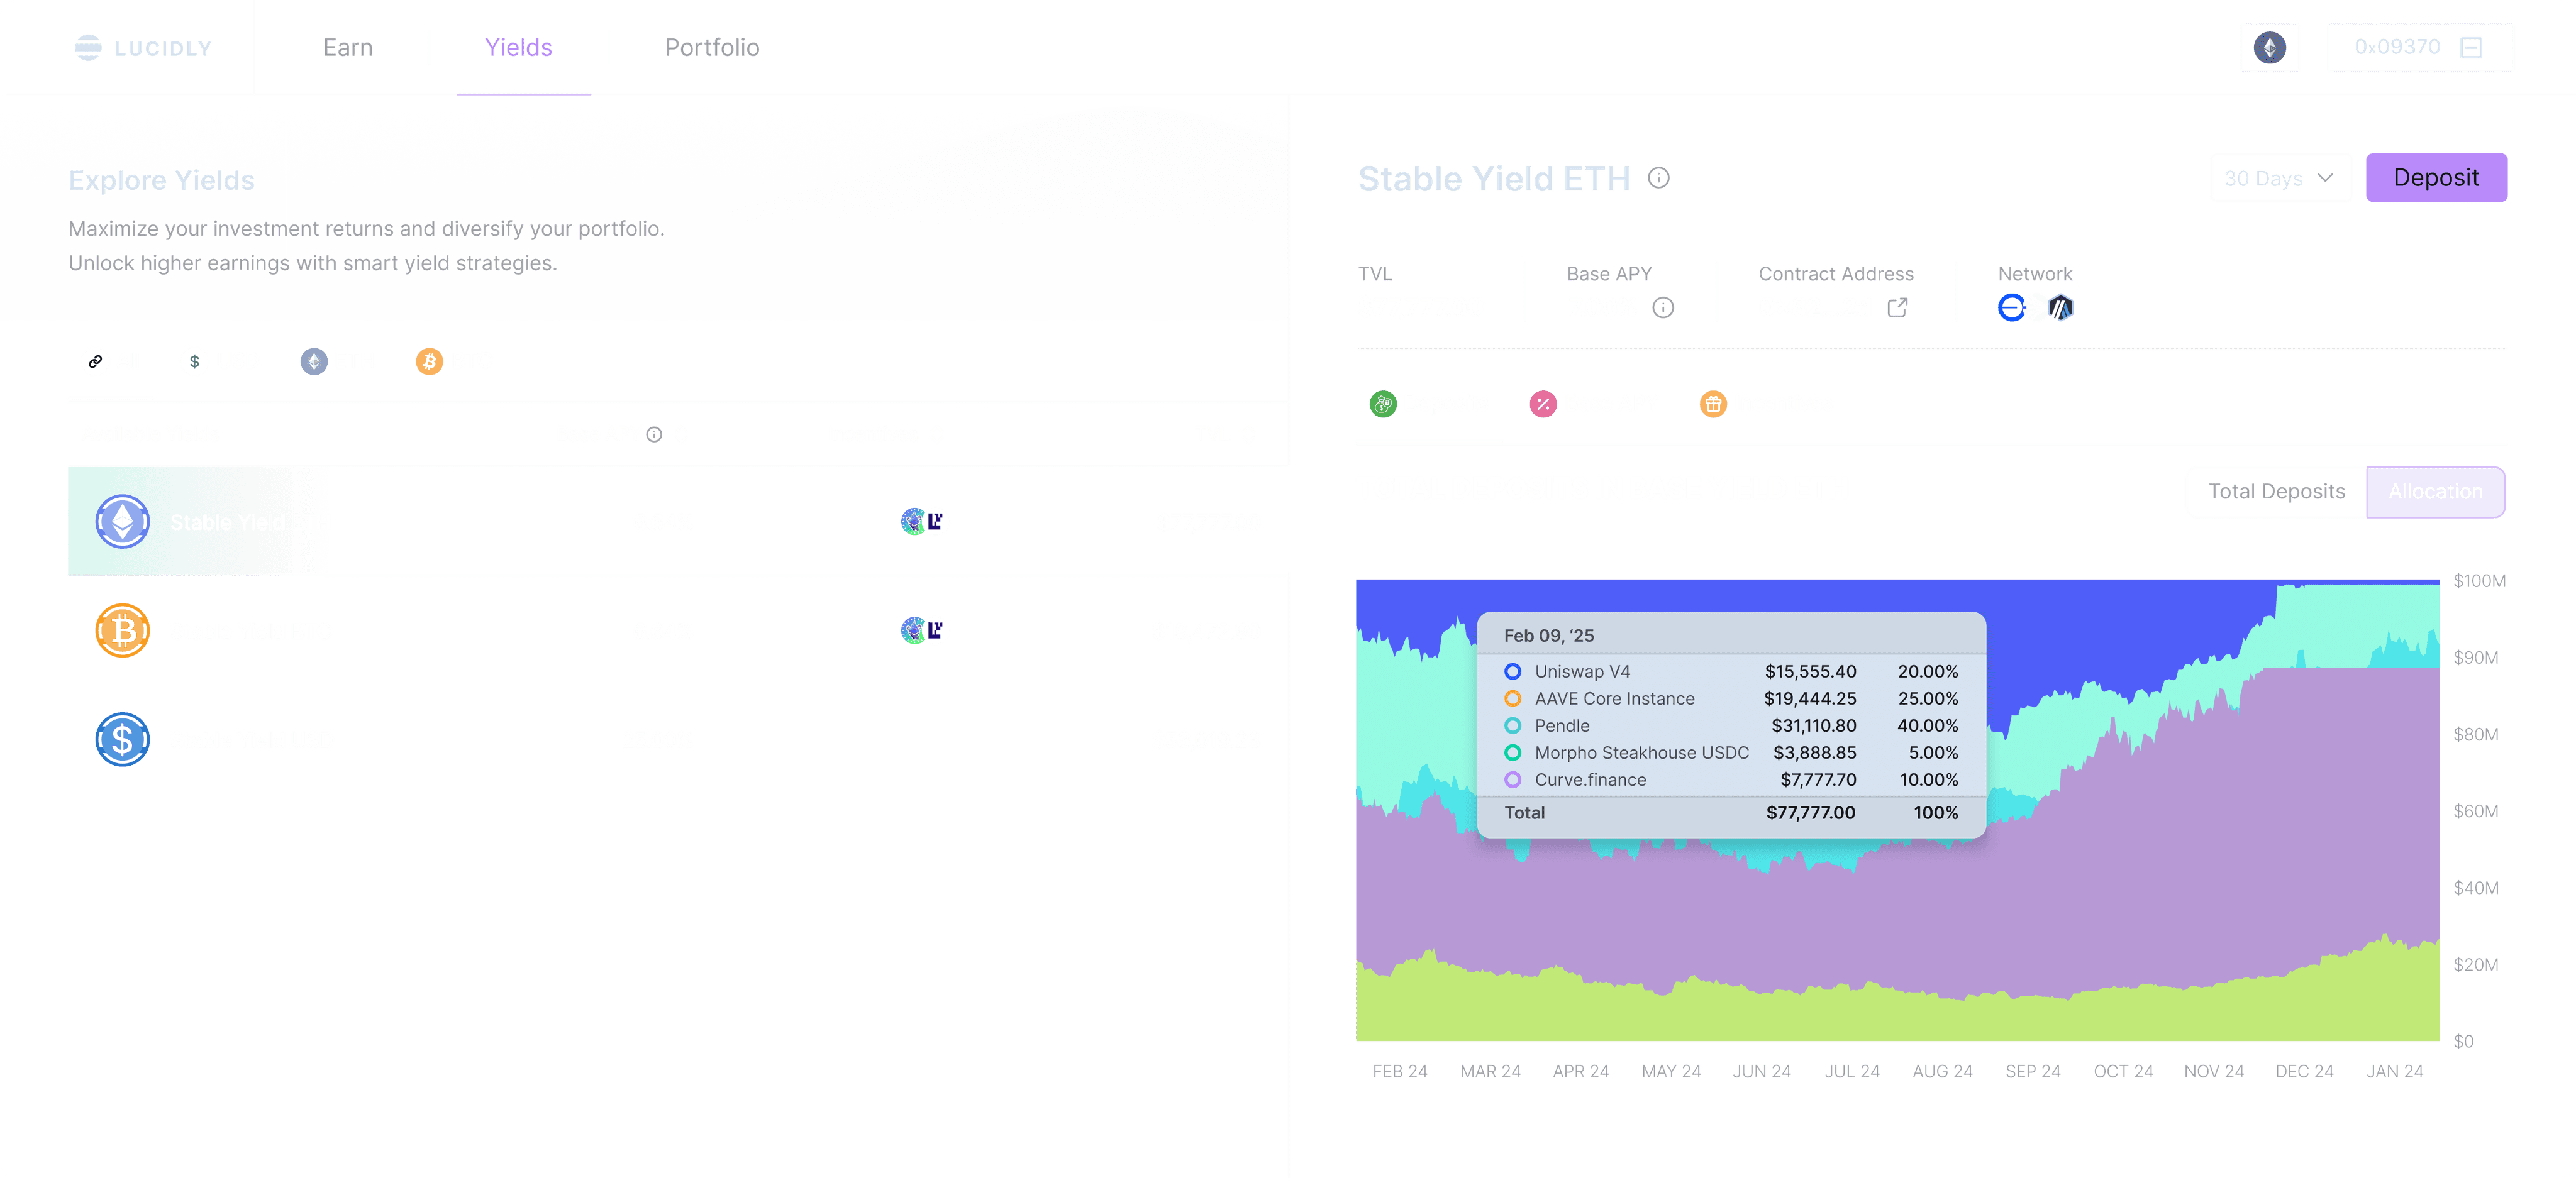This screenshot has width=2576, height=1178.
Task: Click the '$100M' y-axis label
Action: click(2479, 580)
